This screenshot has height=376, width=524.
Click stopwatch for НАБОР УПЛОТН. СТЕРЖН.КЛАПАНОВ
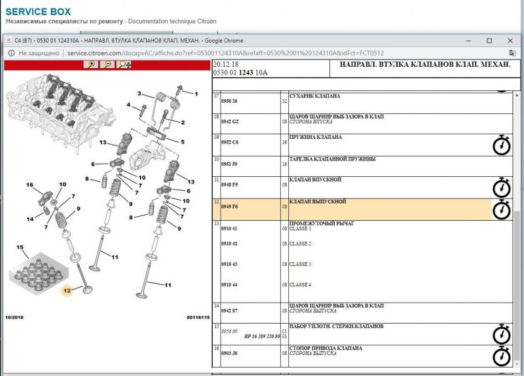pos(501,333)
